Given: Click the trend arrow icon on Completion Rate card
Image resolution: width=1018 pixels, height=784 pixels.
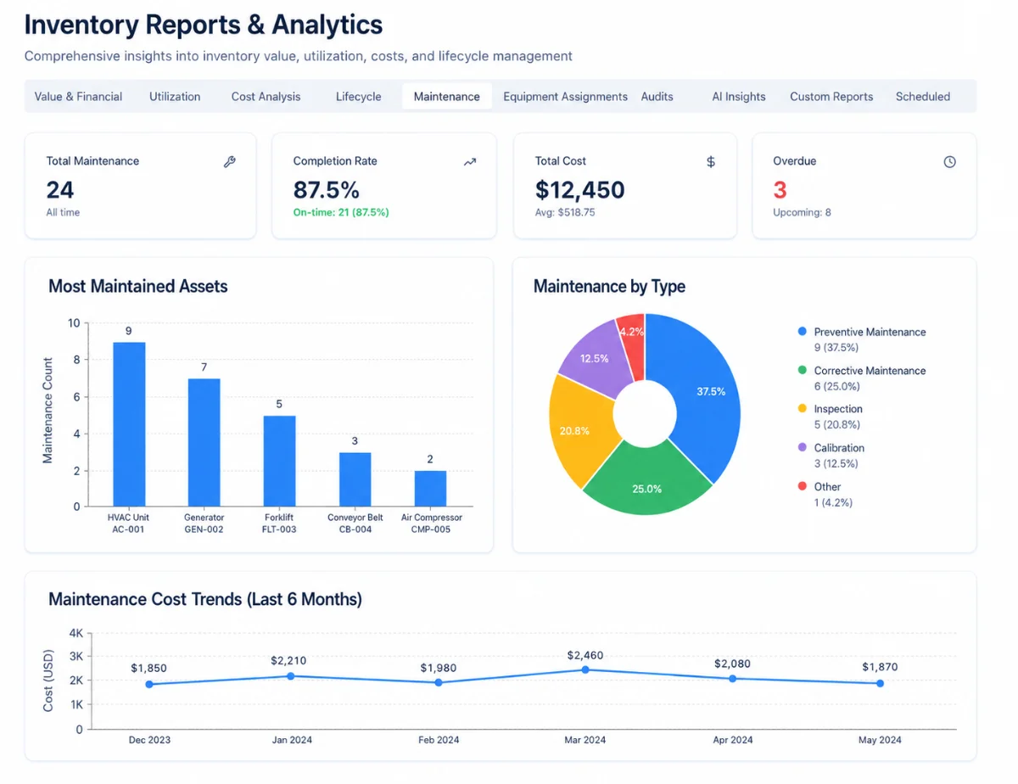Looking at the screenshot, I should pyautogui.click(x=470, y=162).
